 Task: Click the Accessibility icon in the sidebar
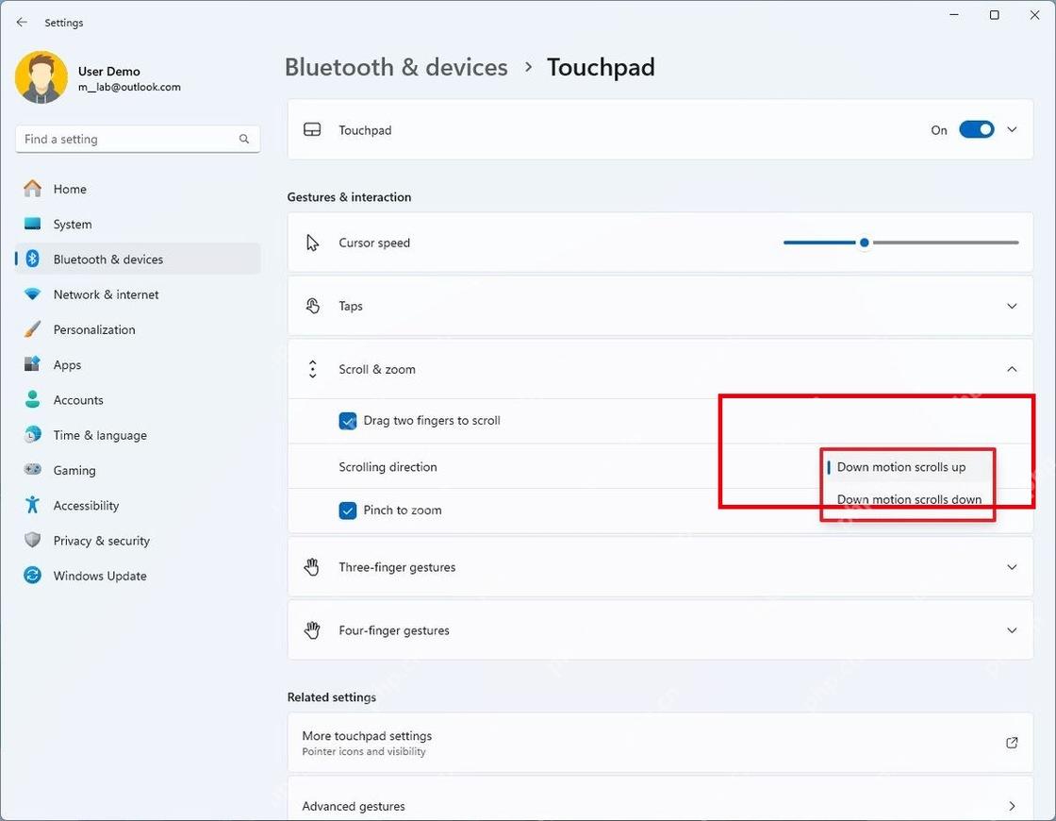tap(32, 505)
